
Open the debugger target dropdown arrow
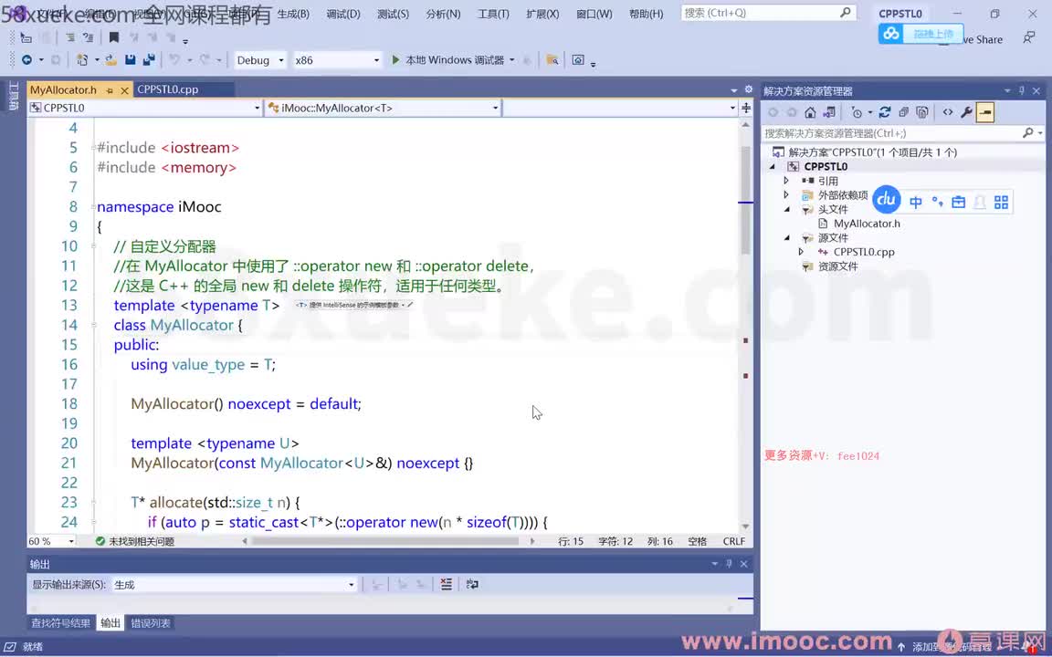tap(512, 59)
